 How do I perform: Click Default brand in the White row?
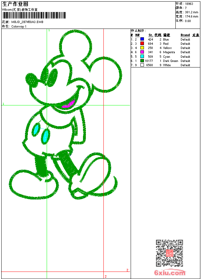[185, 65]
